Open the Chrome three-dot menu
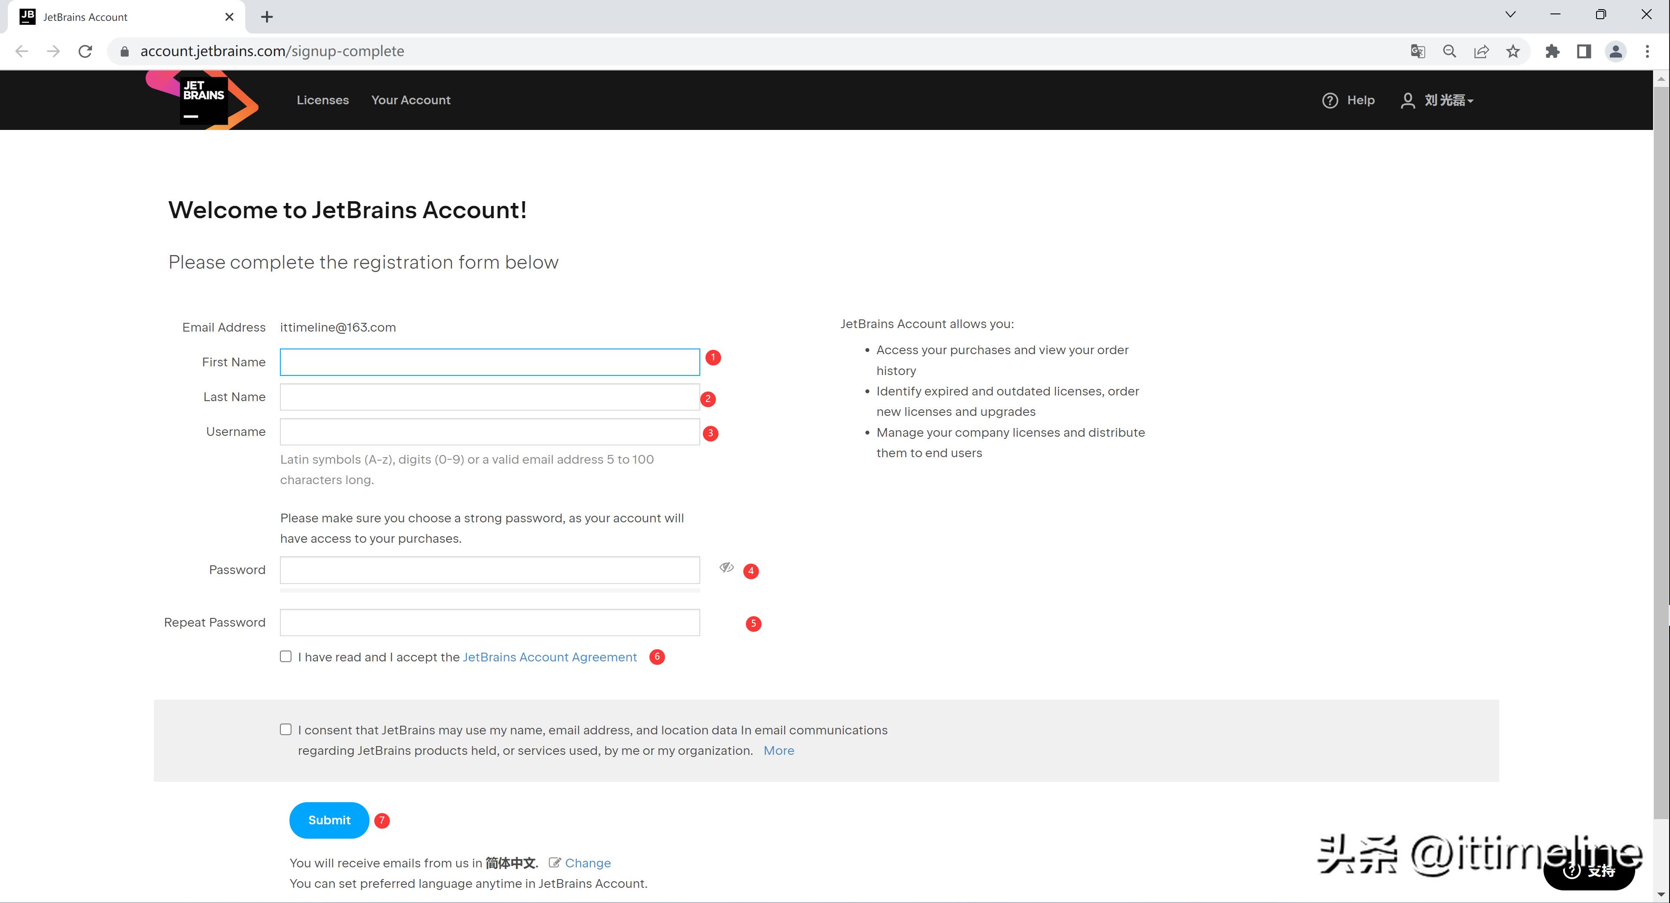1670x903 pixels. (x=1647, y=51)
